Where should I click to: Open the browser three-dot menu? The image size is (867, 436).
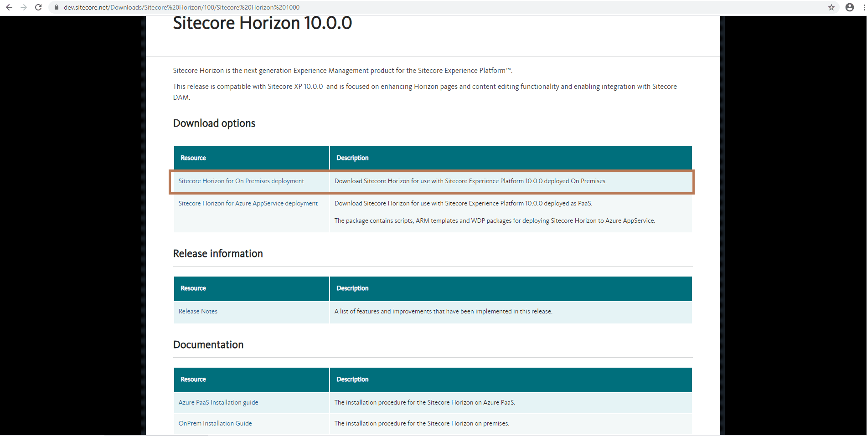864,7
